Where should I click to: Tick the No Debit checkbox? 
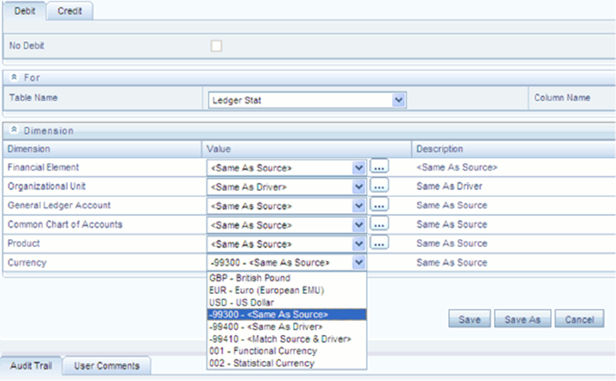pyautogui.click(x=216, y=45)
